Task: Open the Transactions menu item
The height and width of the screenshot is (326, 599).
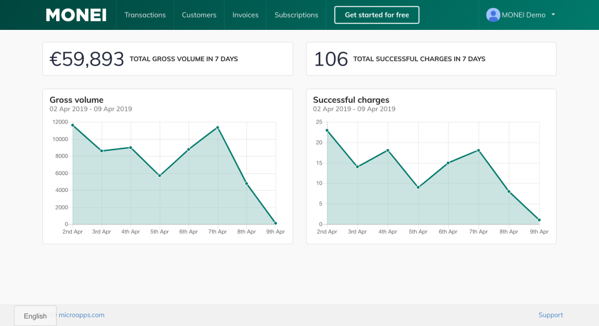Action: [145, 15]
